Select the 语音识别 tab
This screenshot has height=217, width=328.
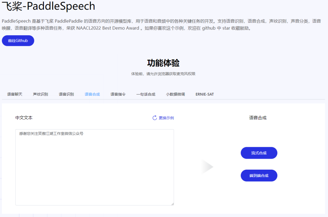[x=66, y=94]
